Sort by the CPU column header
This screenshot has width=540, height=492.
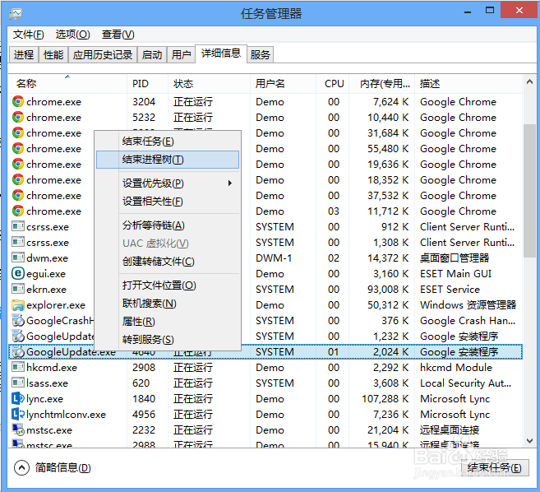click(332, 83)
